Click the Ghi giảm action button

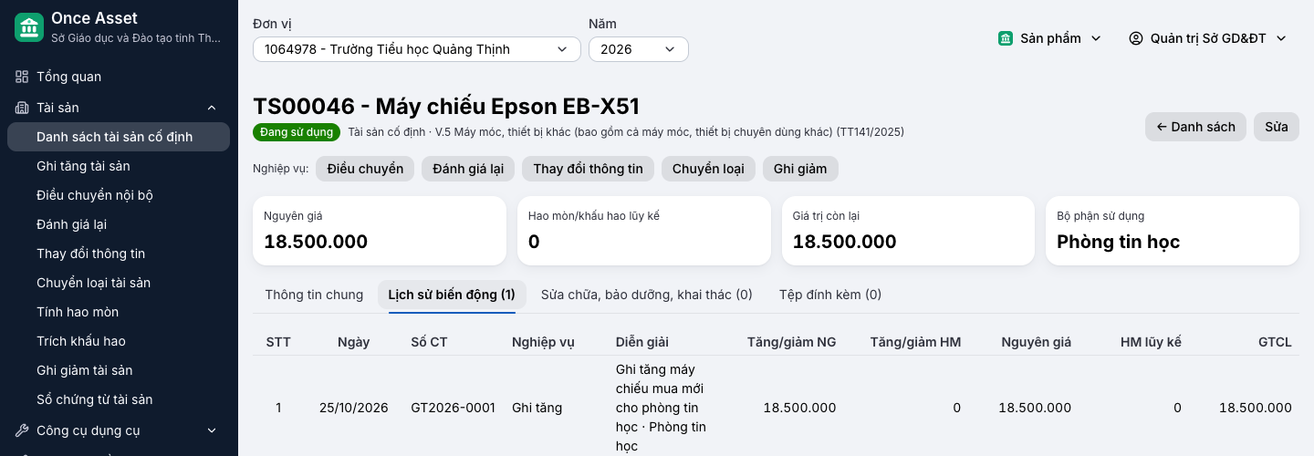(x=800, y=169)
